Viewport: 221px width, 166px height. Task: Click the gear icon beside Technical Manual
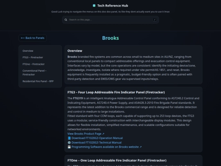pos(69,143)
